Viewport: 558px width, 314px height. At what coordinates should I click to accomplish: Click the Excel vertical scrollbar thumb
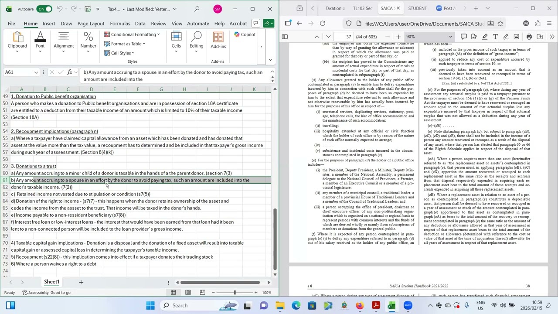(275, 239)
